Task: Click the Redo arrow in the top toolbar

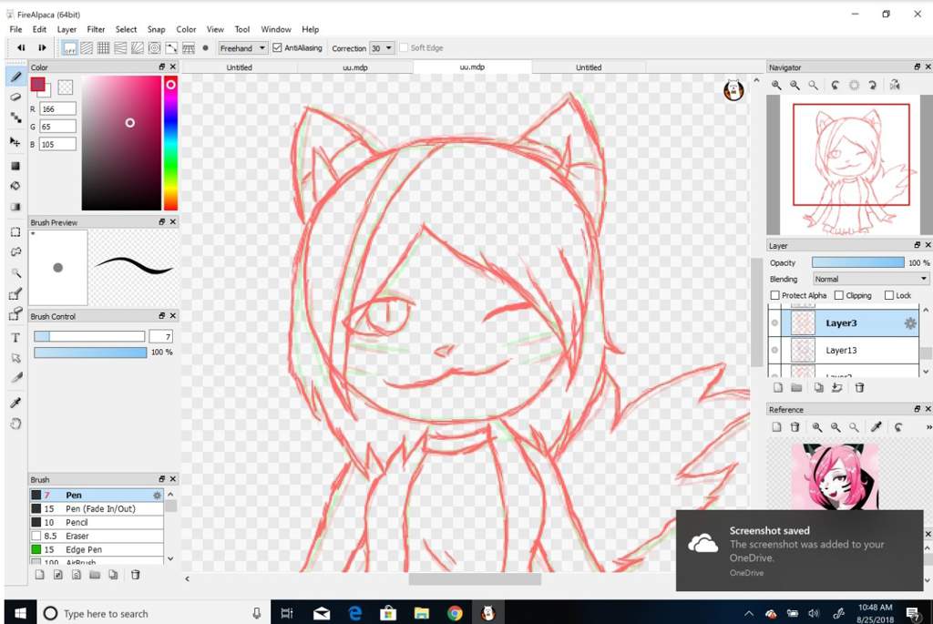Action: 42,47
